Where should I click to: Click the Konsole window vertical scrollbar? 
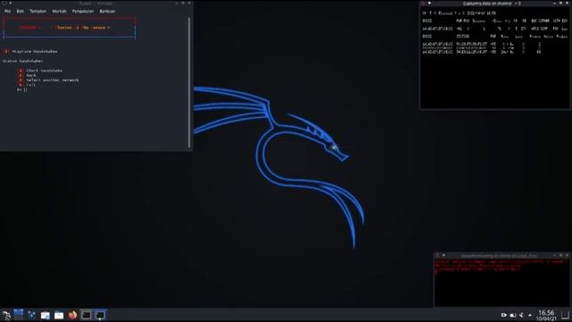coord(189,82)
